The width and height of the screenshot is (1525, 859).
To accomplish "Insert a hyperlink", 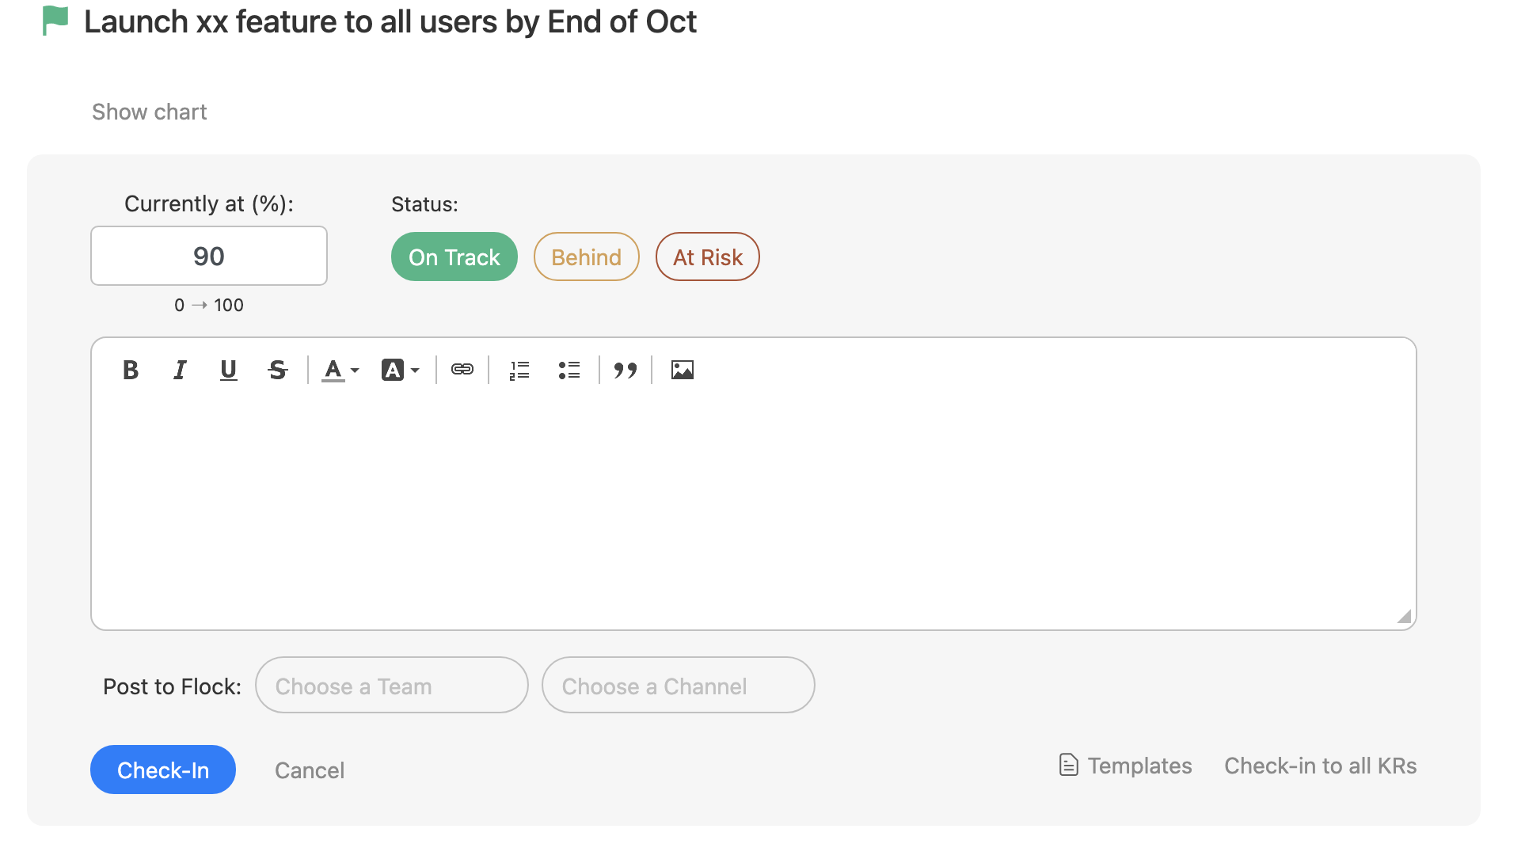I will click(x=462, y=370).
